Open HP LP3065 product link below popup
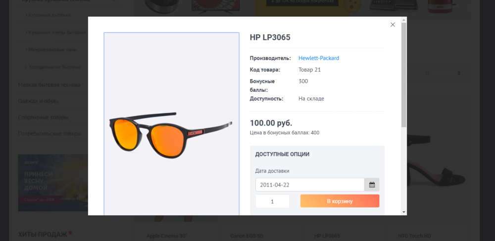495x241 pixels. pos(327,236)
